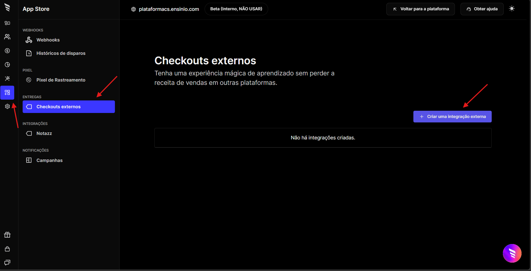Click Voltar para a plataforma button
The width and height of the screenshot is (531, 271).
(420, 9)
